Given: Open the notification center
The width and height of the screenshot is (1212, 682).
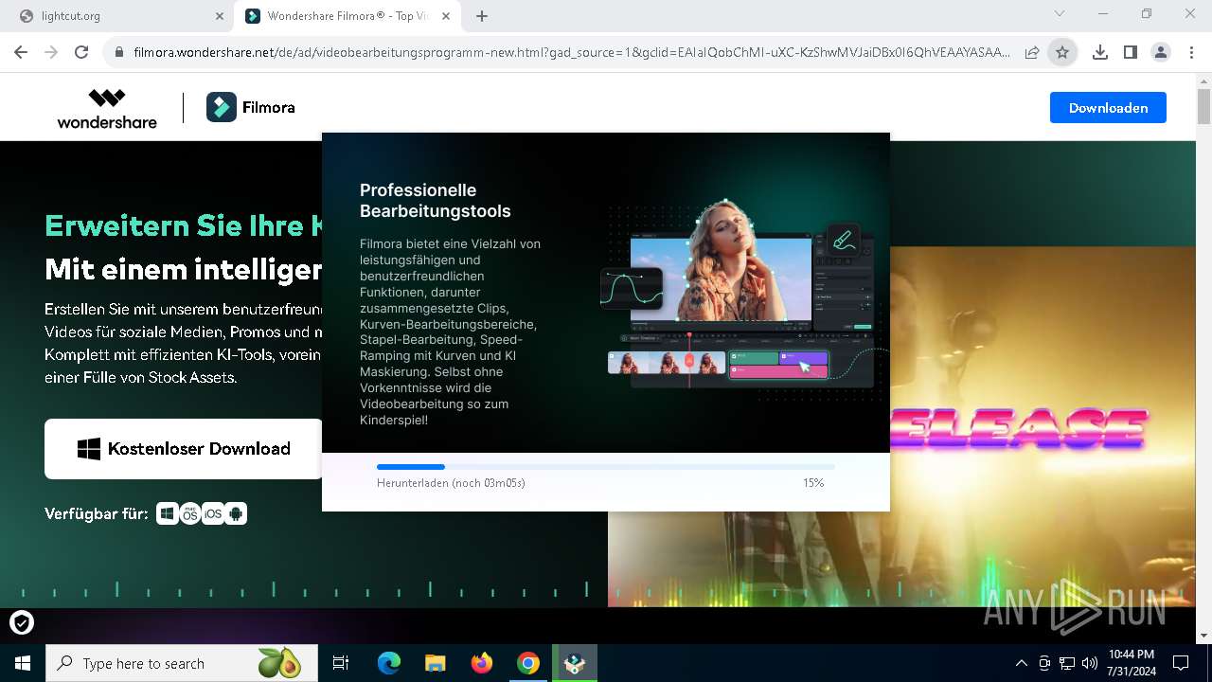Looking at the screenshot, I should point(1182,663).
